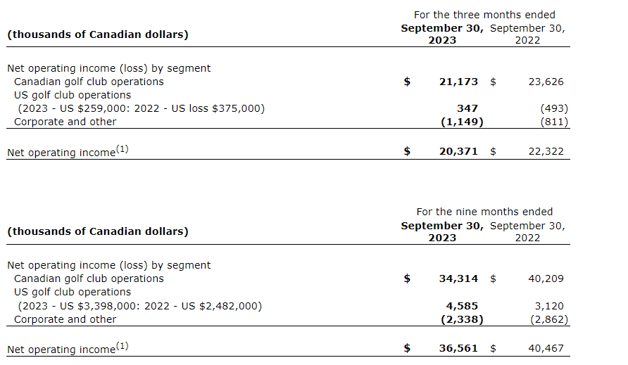Click the 40,209 figure for 2022

pyautogui.click(x=546, y=278)
